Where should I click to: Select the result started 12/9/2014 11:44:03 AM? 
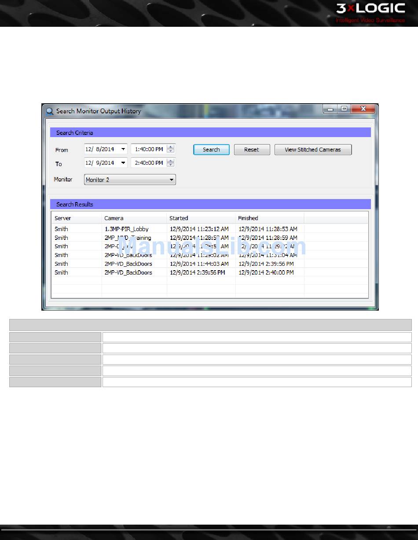(210, 264)
